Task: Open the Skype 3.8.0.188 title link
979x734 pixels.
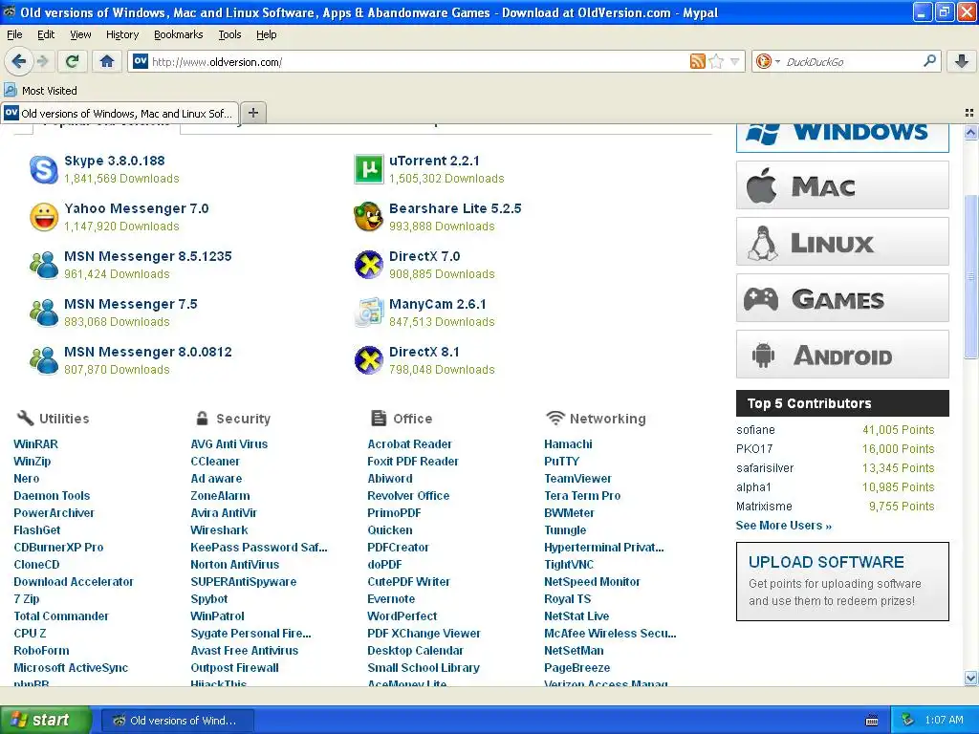Action: tap(115, 161)
